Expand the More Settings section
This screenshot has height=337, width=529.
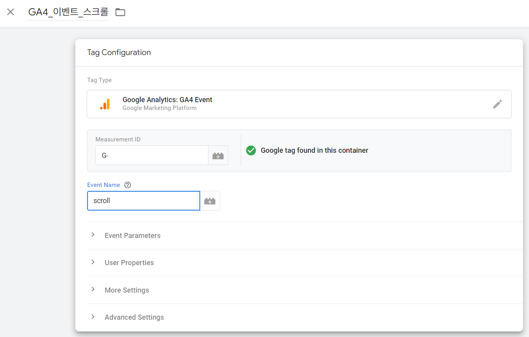[x=305, y=290]
